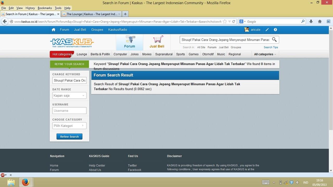Click the Google search engine icon
Viewport: 333px width, 187px height.
tap(241, 22)
